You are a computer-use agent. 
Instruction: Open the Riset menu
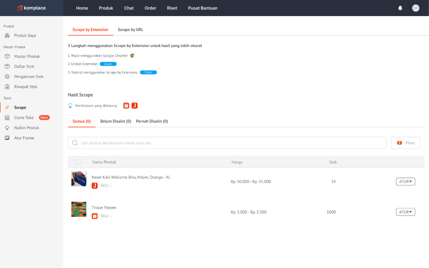pyautogui.click(x=172, y=8)
